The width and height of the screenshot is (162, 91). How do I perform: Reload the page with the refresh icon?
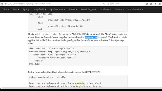pyautogui.click(x=108, y=4)
